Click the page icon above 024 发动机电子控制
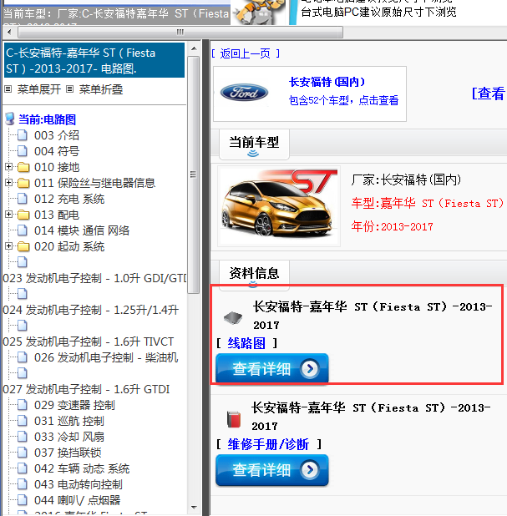507x516 pixels. tap(23, 294)
